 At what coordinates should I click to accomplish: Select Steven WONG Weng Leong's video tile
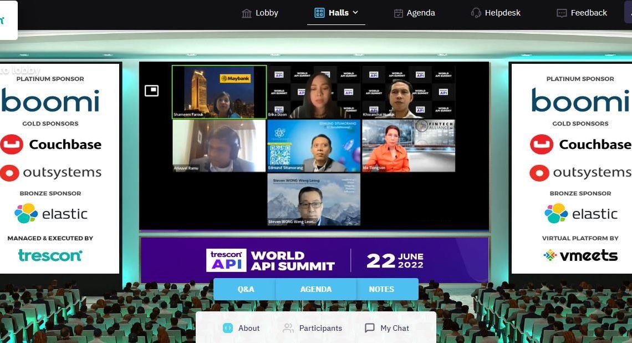pos(314,199)
